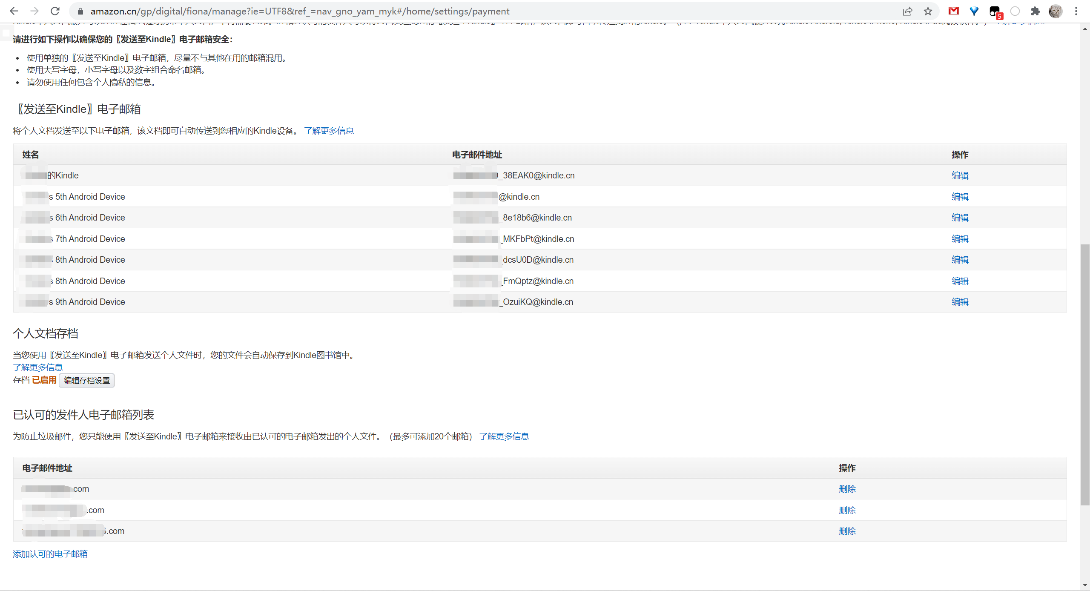Edit the 9th Android Device email
The height and width of the screenshot is (591, 1090).
tap(960, 302)
